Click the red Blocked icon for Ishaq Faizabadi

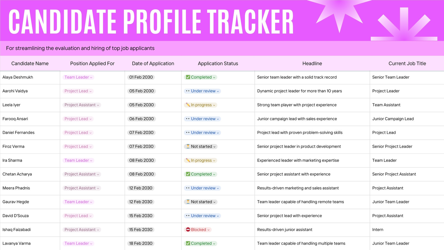point(188,230)
